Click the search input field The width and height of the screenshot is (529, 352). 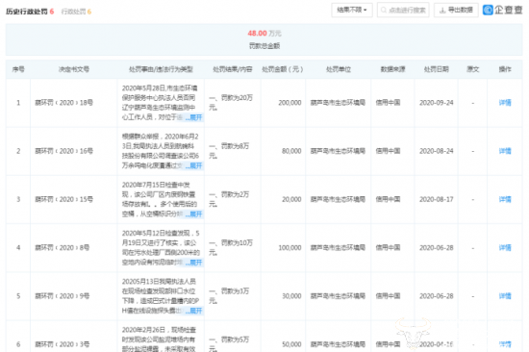click(403, 11)
